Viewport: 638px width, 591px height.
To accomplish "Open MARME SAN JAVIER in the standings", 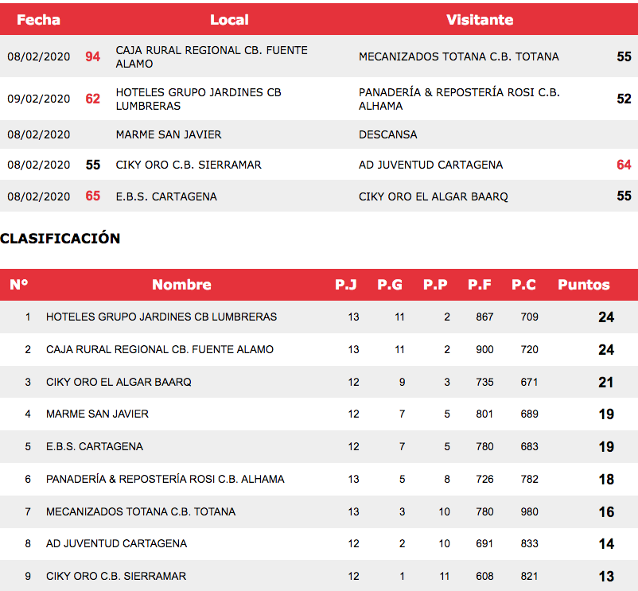I will [x=97, y=414].
